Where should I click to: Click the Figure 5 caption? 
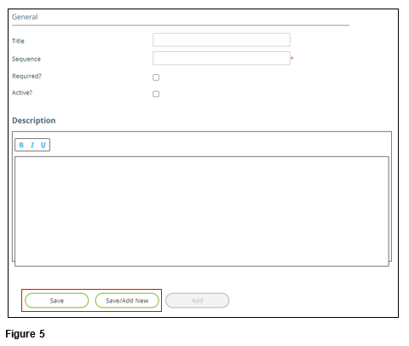coord(25,334)
